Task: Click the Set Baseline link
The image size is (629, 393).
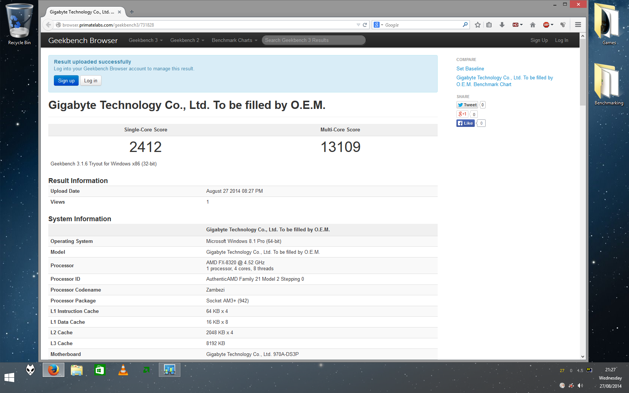Action: 470,68
